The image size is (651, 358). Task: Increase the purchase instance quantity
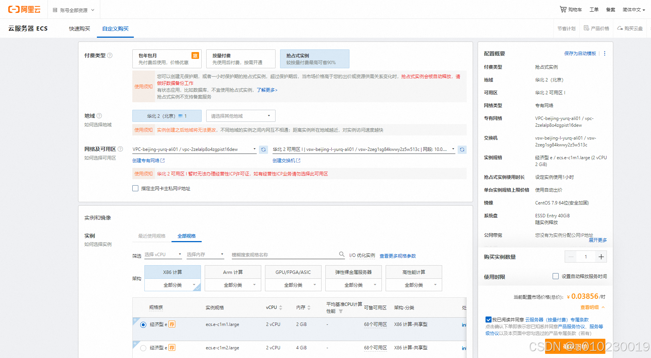601,257
